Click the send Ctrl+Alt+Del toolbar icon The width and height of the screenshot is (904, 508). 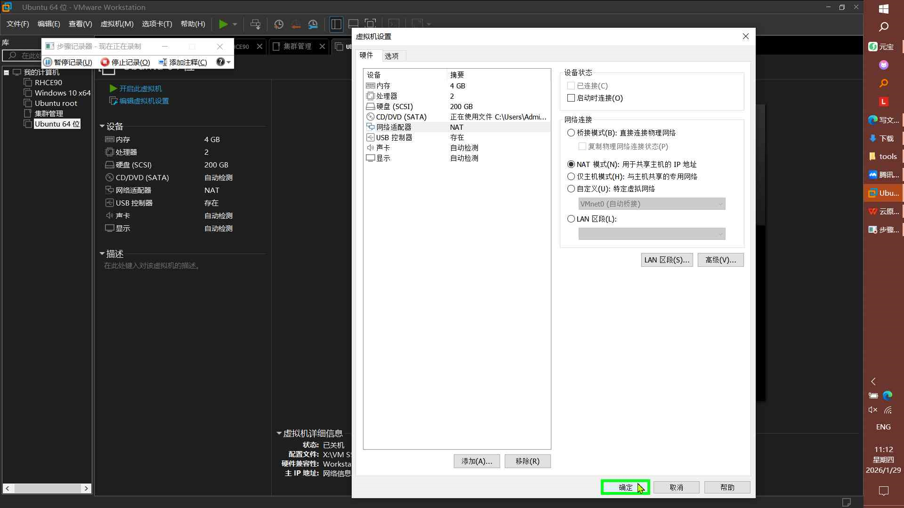[x=255, y=24]
